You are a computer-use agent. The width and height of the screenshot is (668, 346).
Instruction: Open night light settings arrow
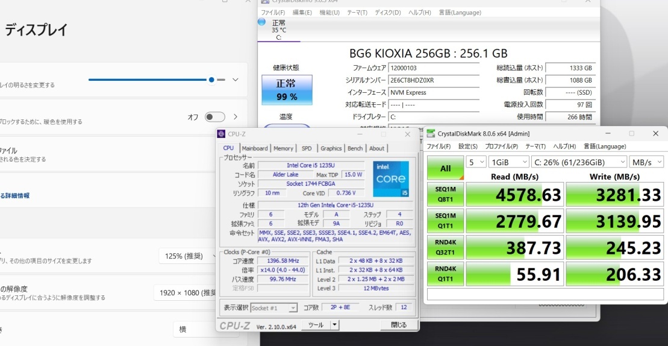click(236, 117)
